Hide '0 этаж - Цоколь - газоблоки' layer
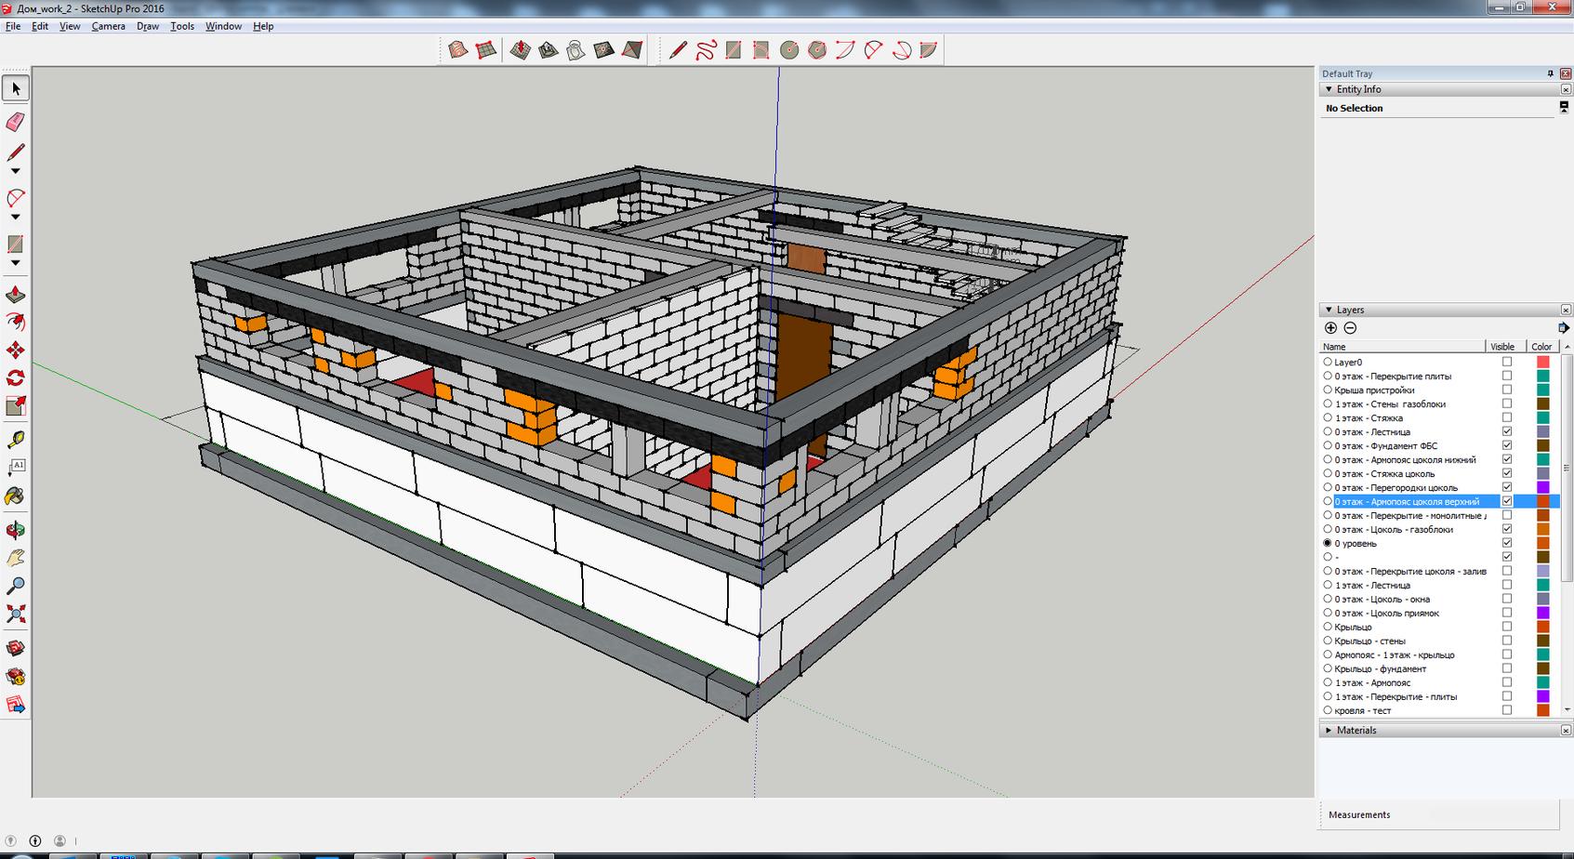Screen dimensions: 1574x859 tap(1507, 529)
